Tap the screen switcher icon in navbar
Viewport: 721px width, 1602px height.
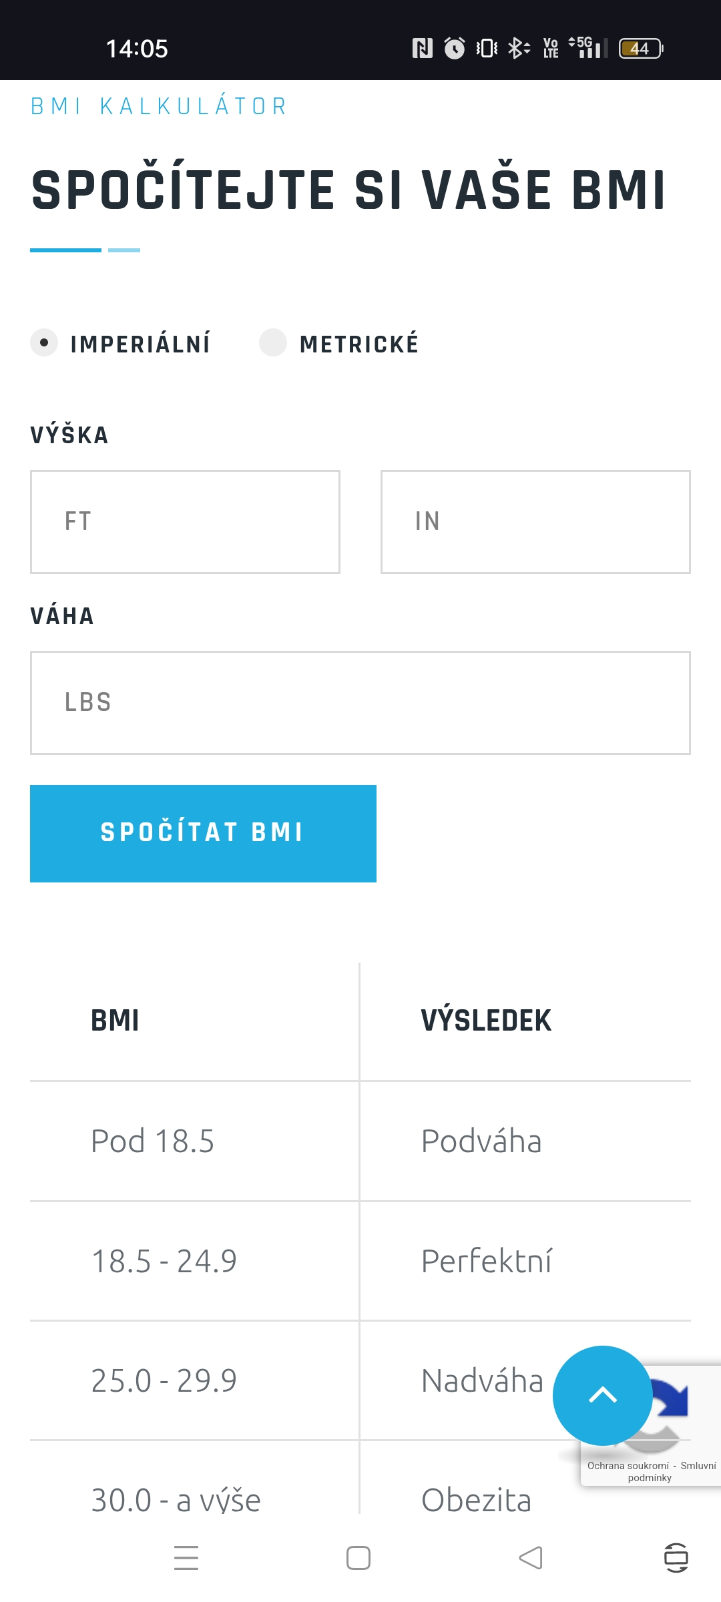pos(676,1557)
